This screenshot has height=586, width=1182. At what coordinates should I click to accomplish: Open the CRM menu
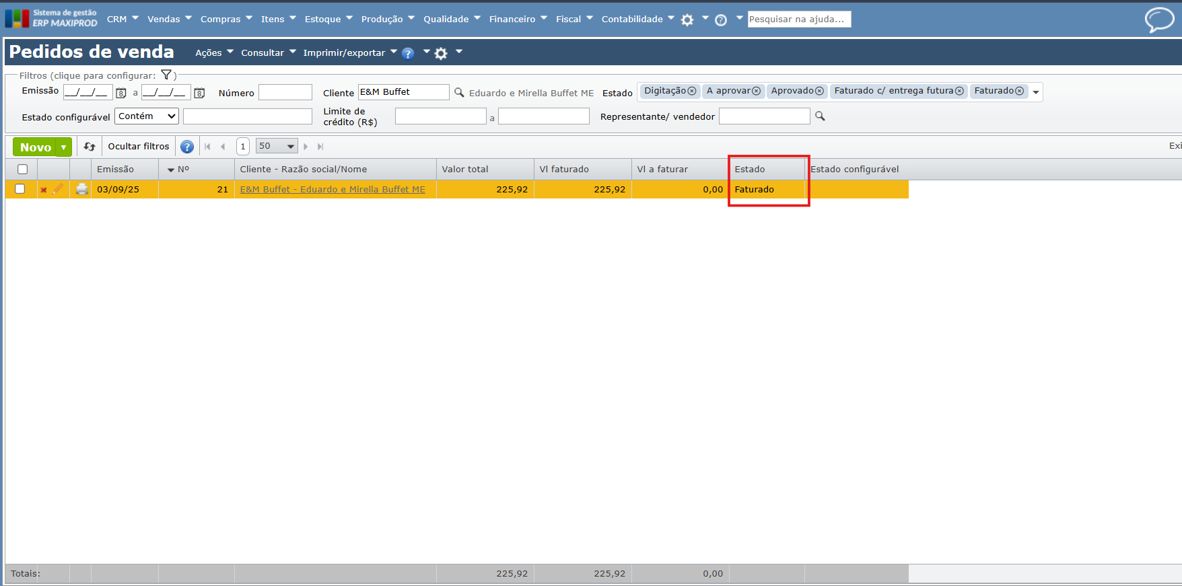pyautogui.click(x=123, y=19)
